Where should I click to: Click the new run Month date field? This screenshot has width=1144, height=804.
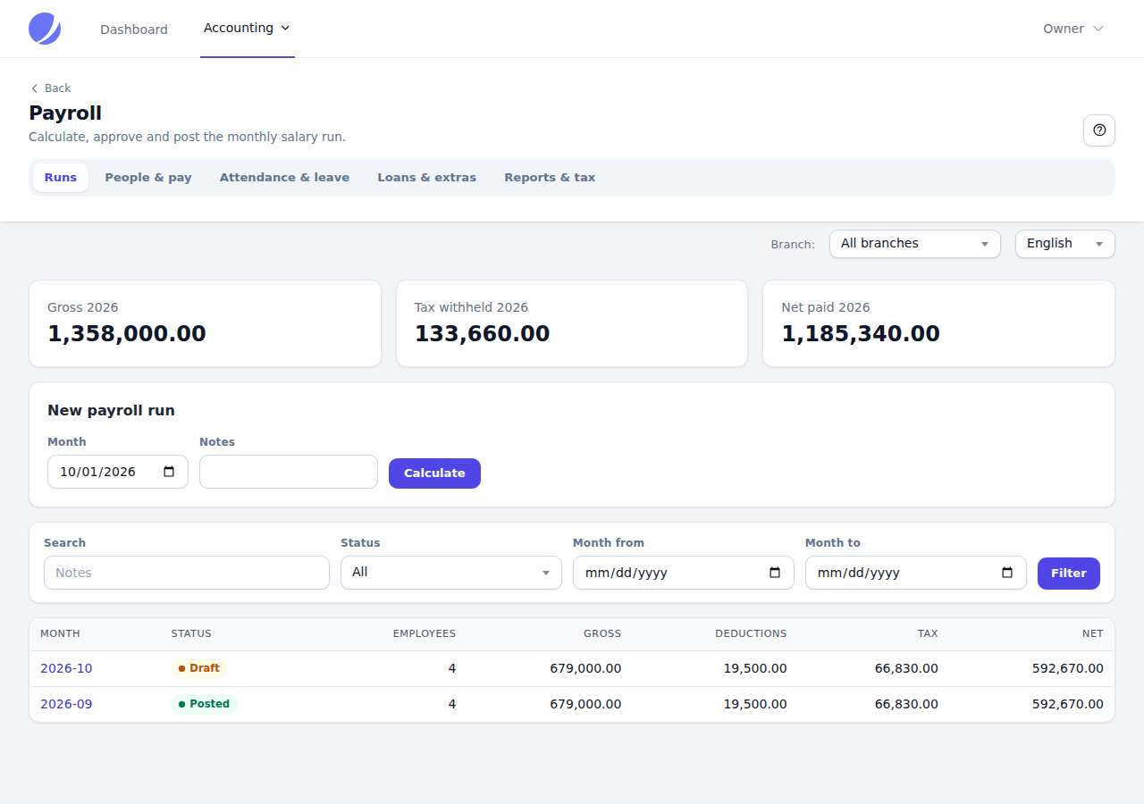tap(118, 472)
